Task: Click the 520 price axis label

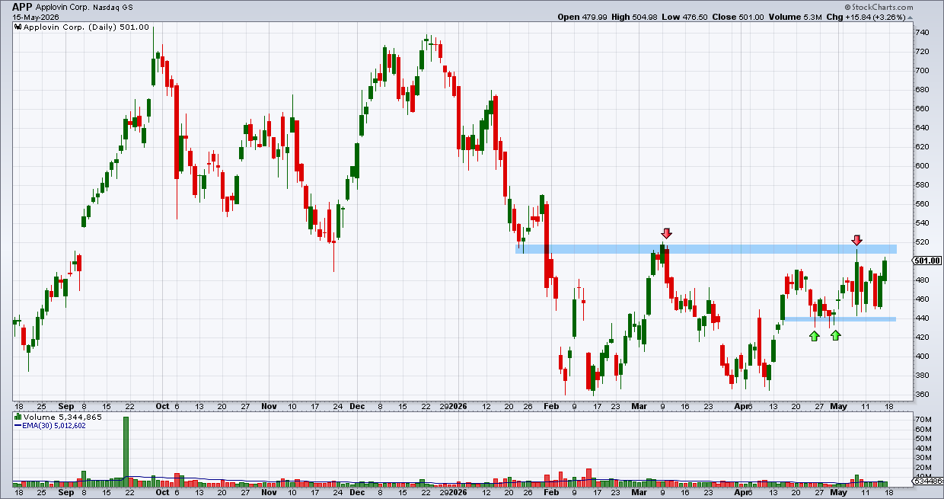Action: [922, 242]
